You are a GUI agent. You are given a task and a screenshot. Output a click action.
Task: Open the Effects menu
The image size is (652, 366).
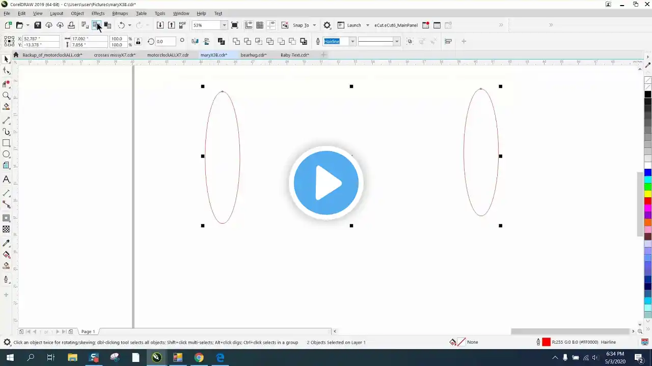tap(98, 13)
